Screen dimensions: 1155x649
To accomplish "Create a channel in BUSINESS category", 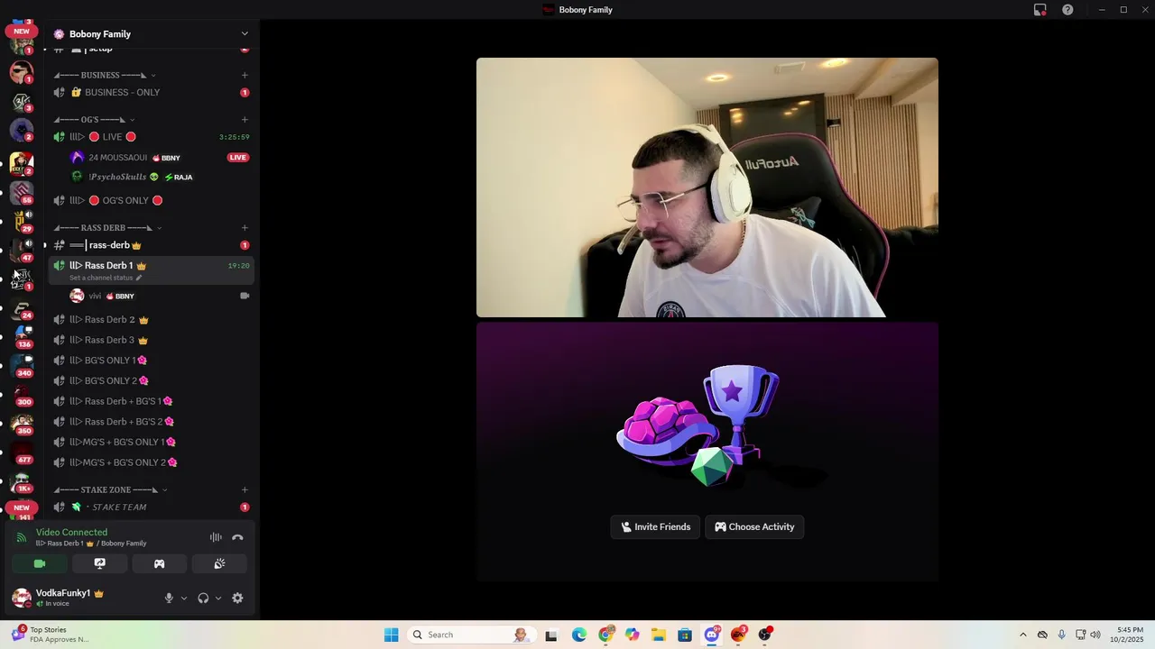I will (245, 75).
